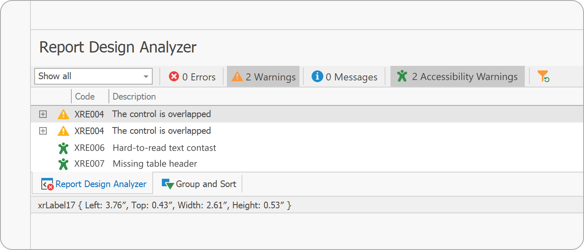
Task: Enable the 0 Errors filter
Action: [x=191, y=76]
